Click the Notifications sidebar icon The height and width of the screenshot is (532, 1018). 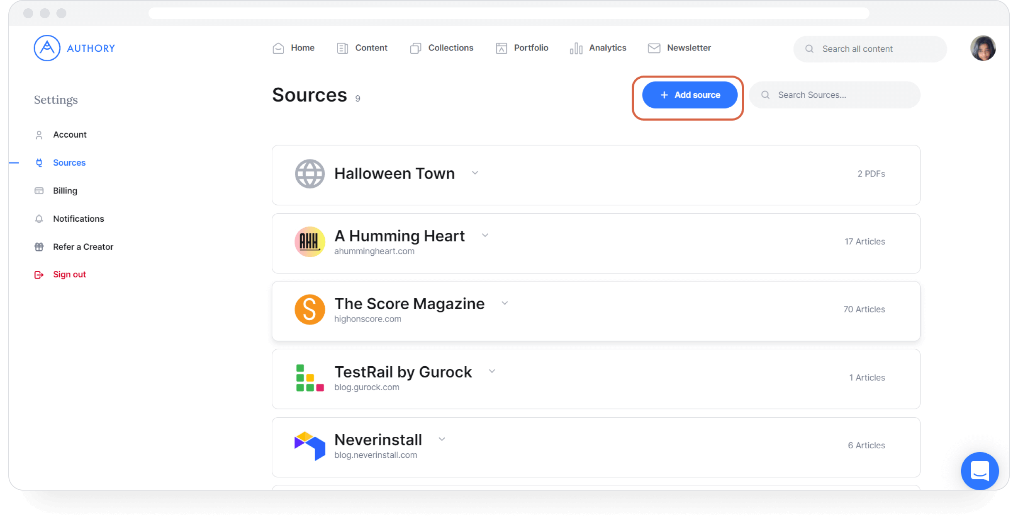(39, 219)
